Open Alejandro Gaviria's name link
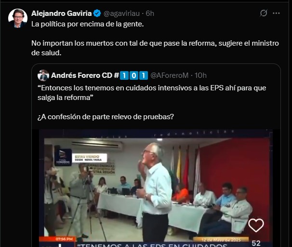Viewport: 292px width, 247px height. tap(62, 13)
